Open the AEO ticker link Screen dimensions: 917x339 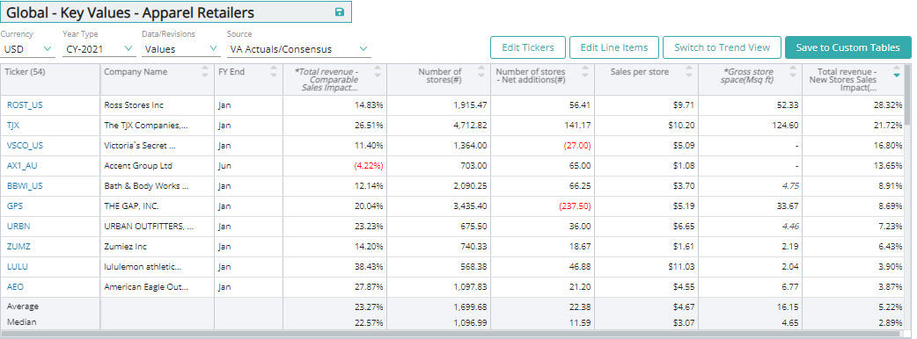pos(15,286)
